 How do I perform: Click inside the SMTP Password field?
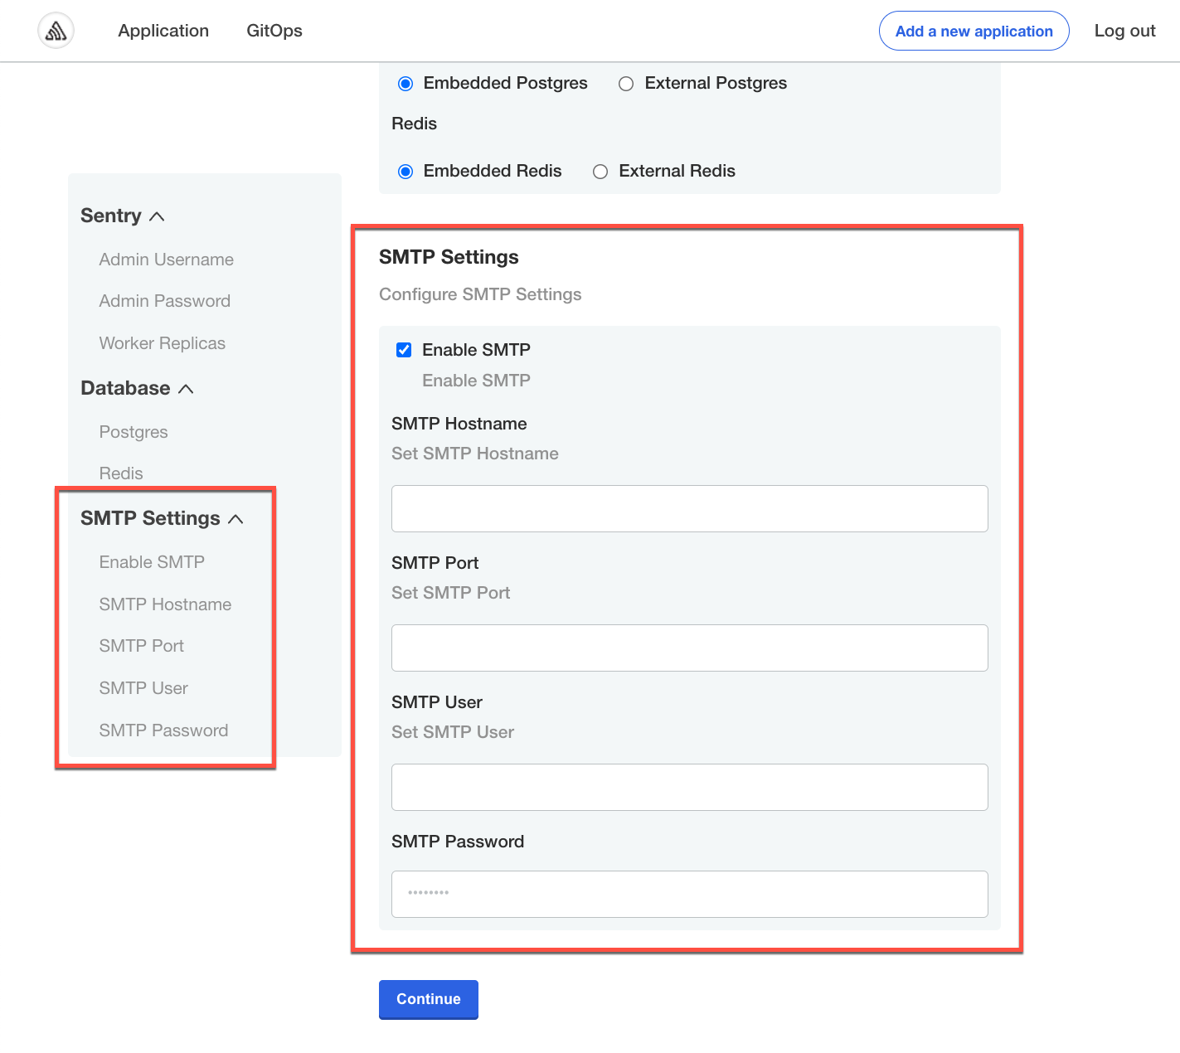click(x=689, y=894)
